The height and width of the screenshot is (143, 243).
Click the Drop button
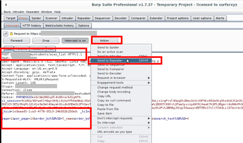46,40
